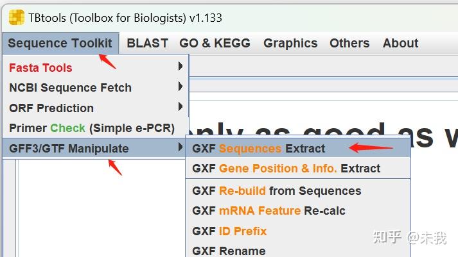Open the Sequence Toolkit menu
The image size is (458, 257).
(x=60, y=44)
